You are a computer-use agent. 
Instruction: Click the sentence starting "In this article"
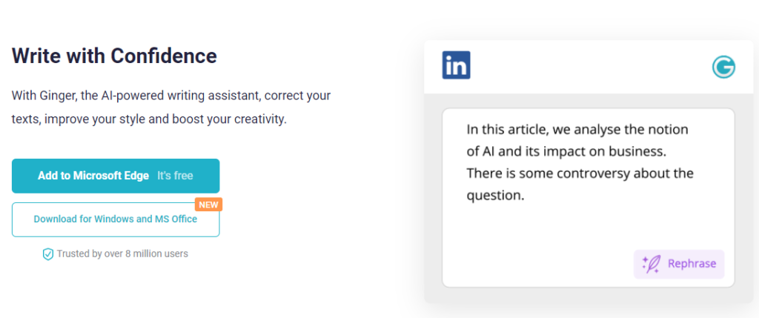click(x=577, y=130)
